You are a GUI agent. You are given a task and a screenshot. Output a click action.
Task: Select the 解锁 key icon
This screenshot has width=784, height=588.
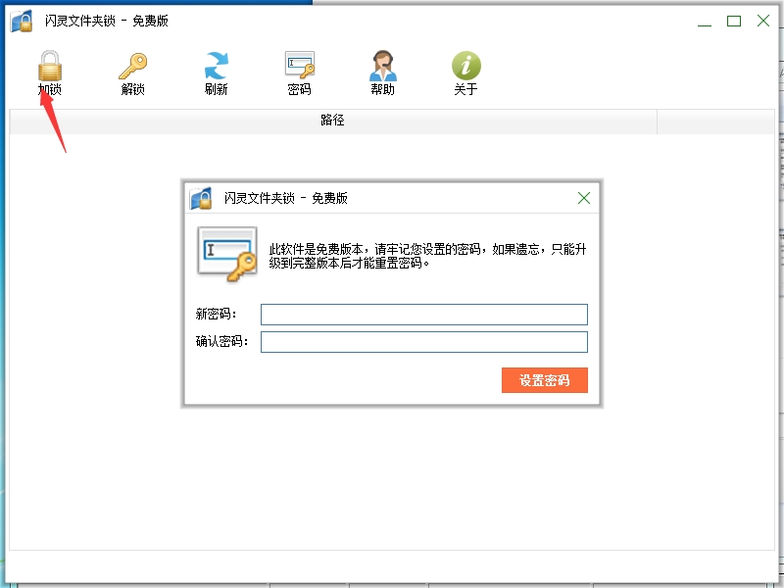pyautogui.click(x=133, y=66)
